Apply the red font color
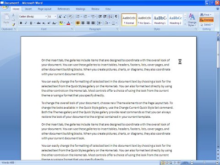220x165 pixels. [68, 23]
